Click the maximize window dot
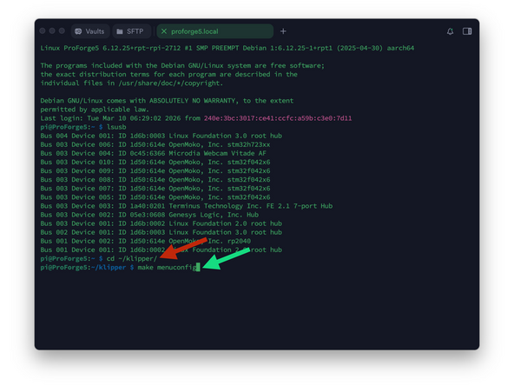This screenshot has width=514, height=386. pos(62,30)
